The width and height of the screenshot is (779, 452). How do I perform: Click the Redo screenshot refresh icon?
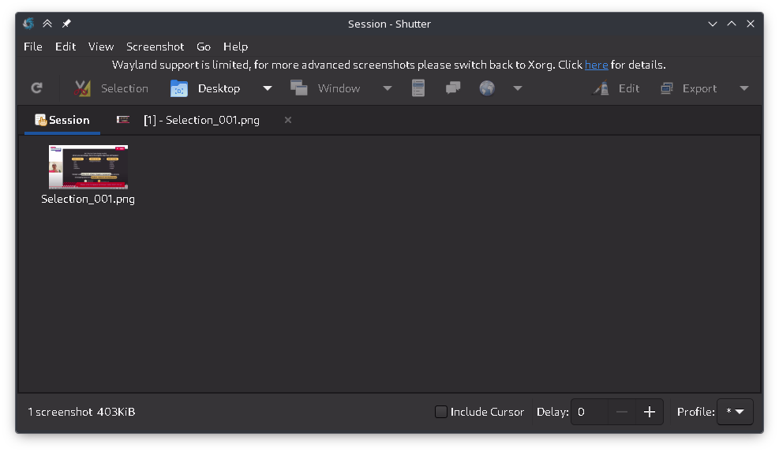36,88
